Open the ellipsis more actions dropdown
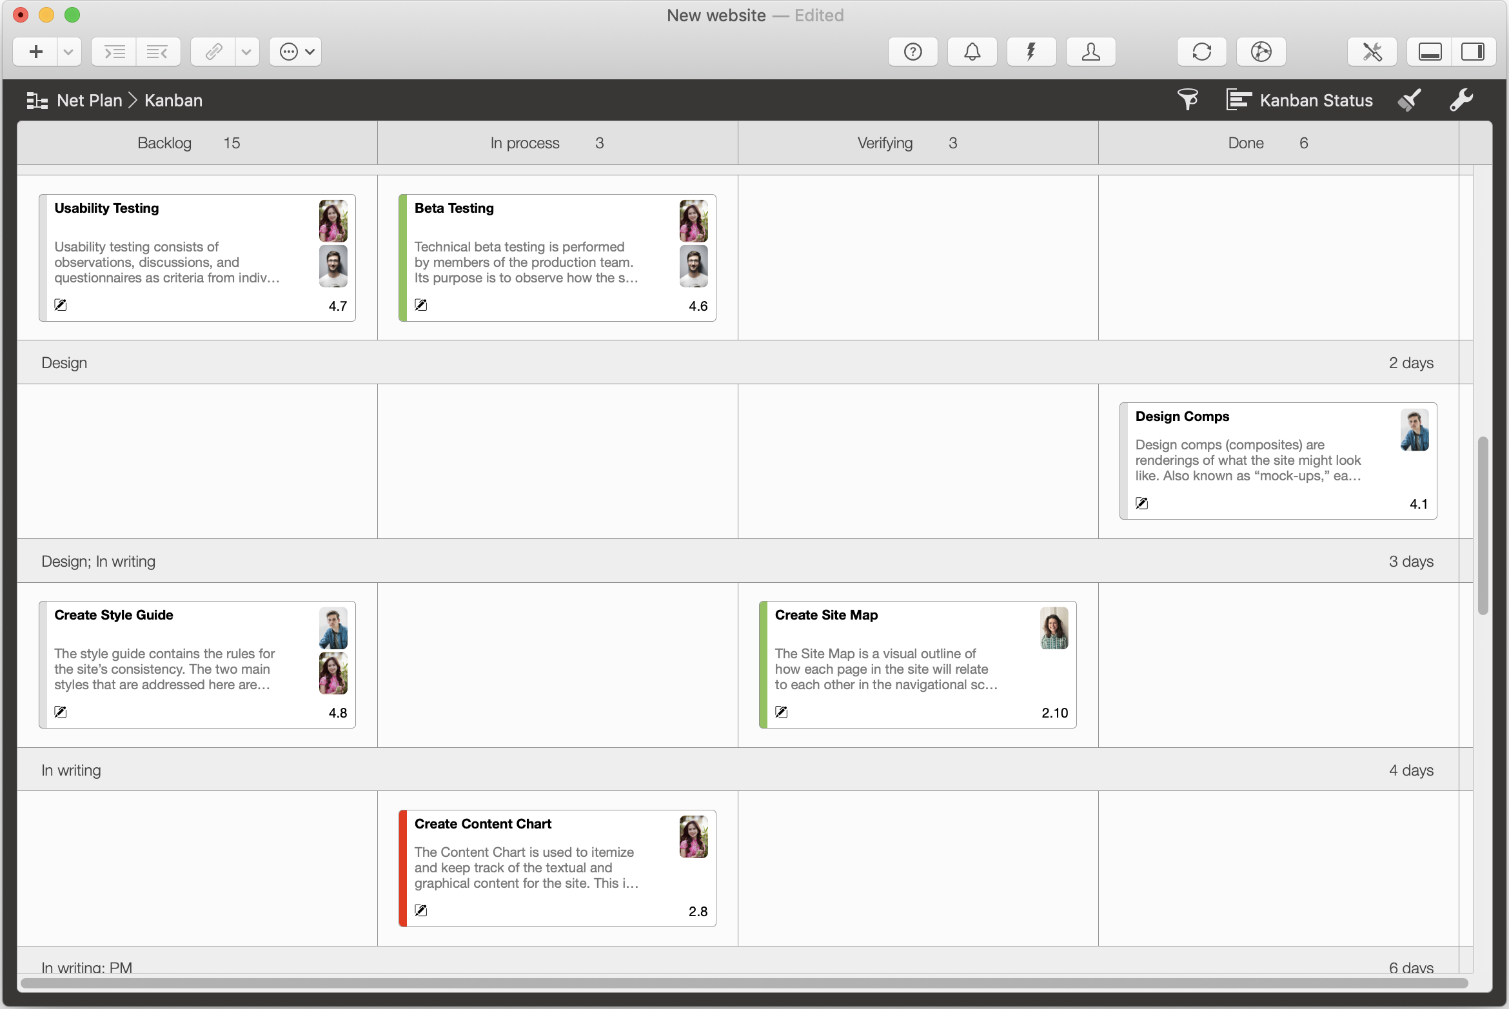Screen dimensions: 1509x1009 295,52
